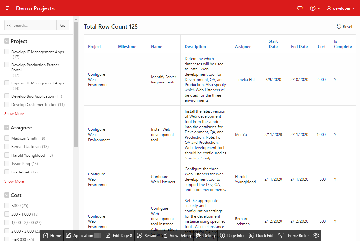Collapse the Project facet section
The image size is (360, 241).
coord(7,41)
